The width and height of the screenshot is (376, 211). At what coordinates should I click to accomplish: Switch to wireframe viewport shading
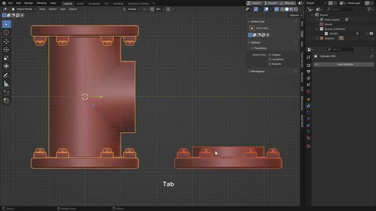coord(282,9)
